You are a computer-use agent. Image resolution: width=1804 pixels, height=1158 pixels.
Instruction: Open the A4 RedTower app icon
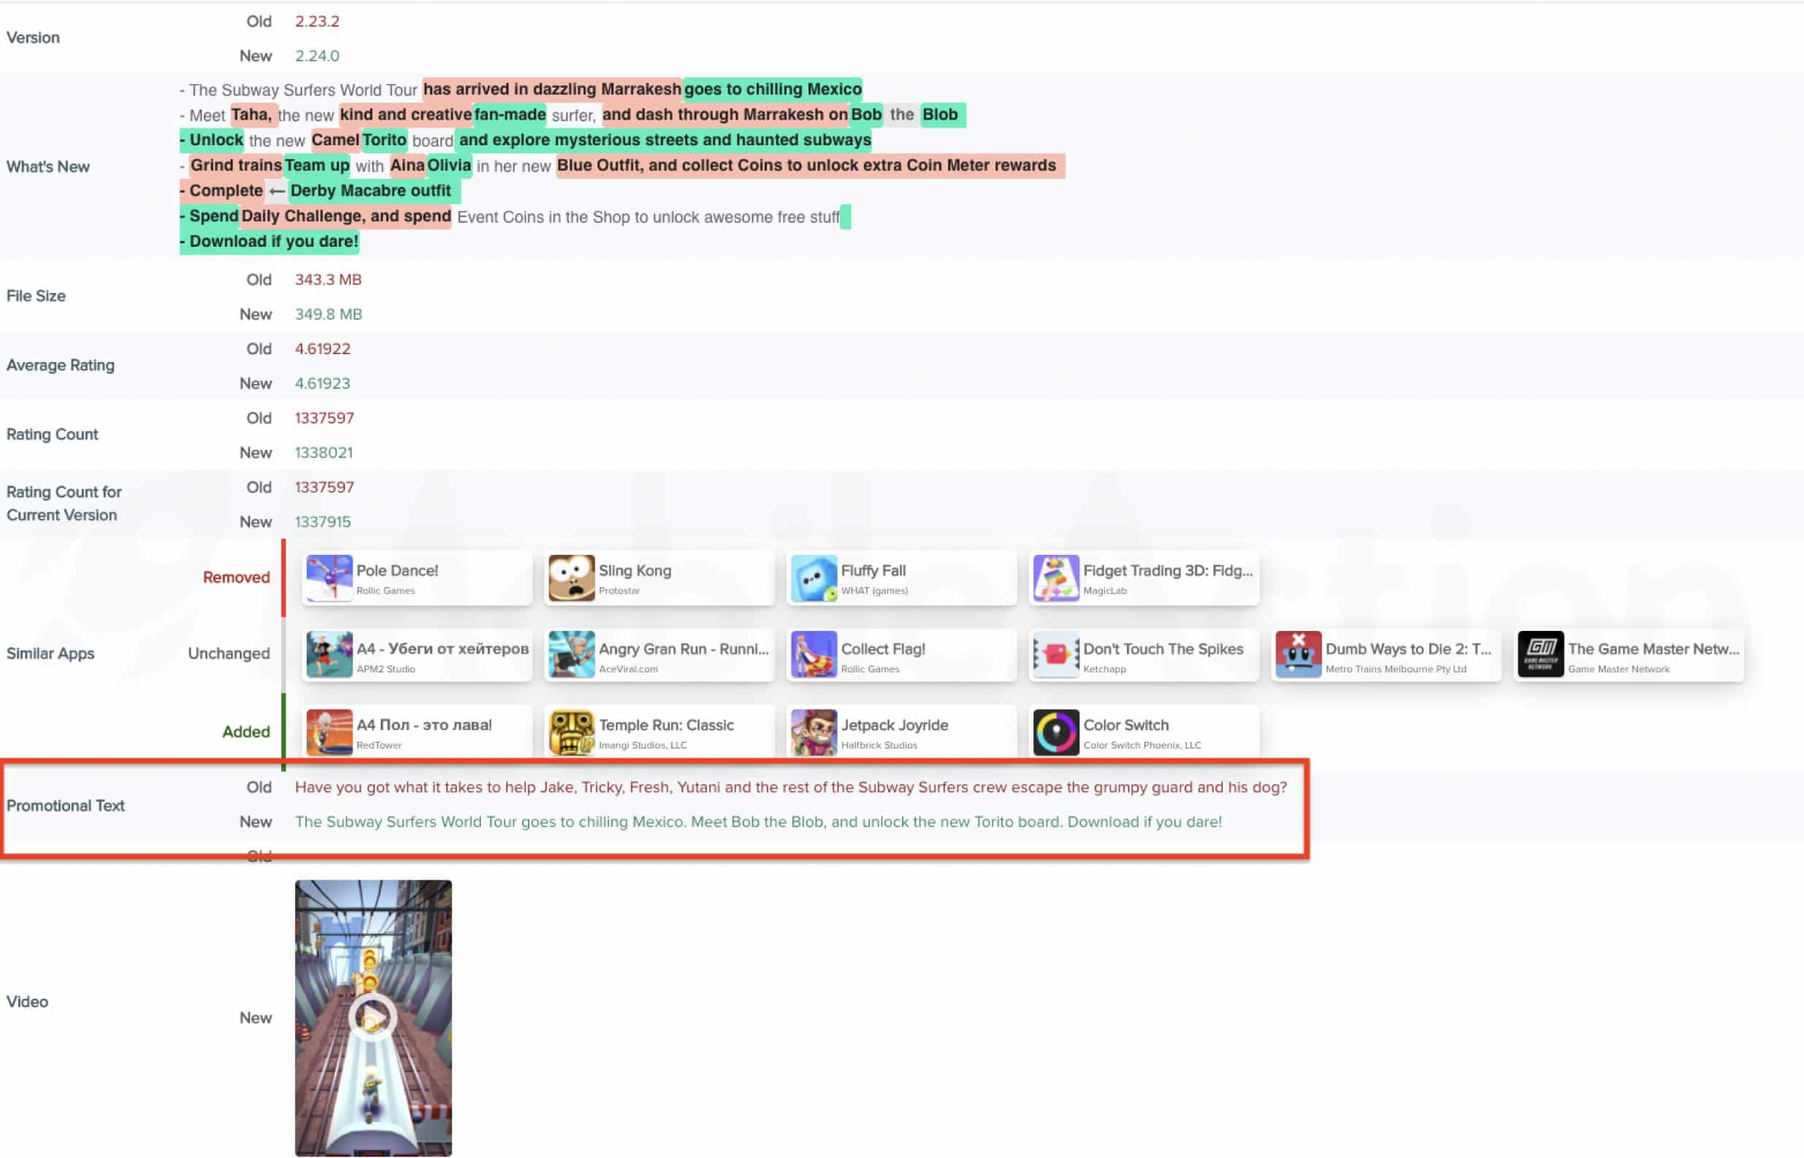tap(329, 732)
